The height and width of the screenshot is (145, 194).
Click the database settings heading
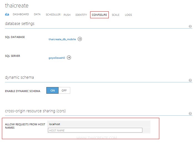(20, 24)
